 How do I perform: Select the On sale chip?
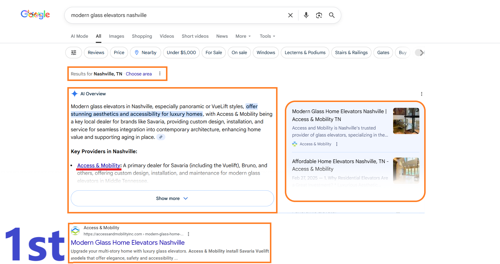point(239,53)
